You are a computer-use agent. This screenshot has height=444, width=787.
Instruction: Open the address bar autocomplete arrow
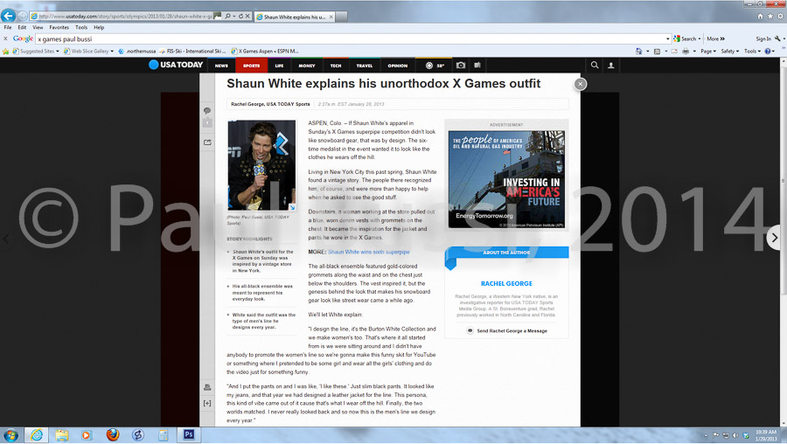[234, 16]
